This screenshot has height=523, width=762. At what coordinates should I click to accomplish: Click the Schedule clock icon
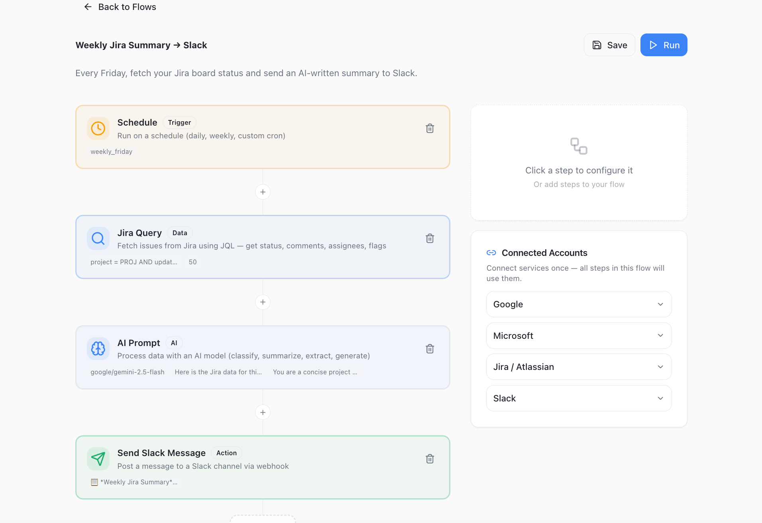coord(98,128)
